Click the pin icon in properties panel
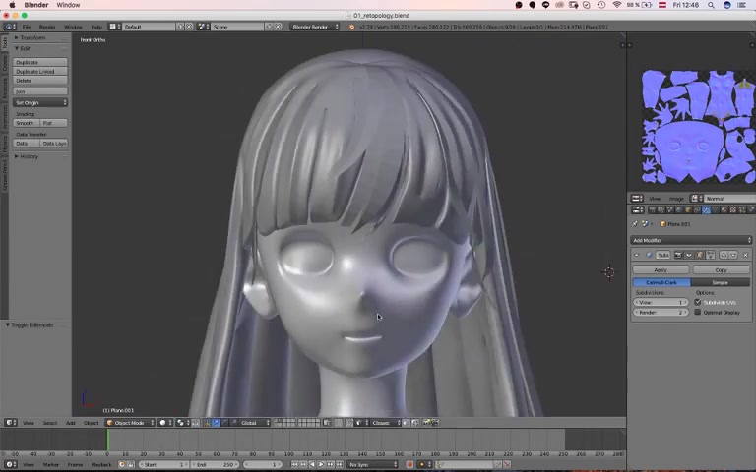This screenshot has width=756, height=472. click(635, 224)
